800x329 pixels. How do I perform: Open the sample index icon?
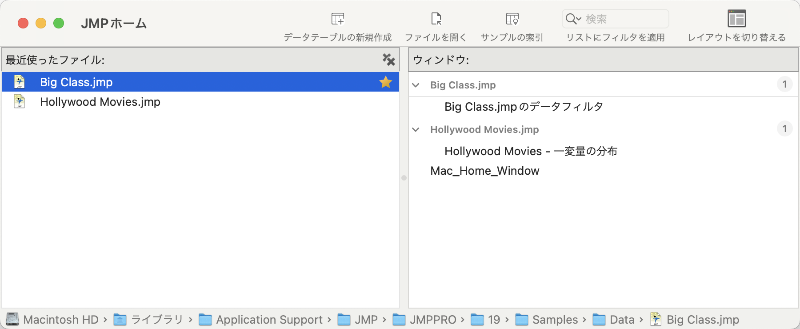[512, 19]
